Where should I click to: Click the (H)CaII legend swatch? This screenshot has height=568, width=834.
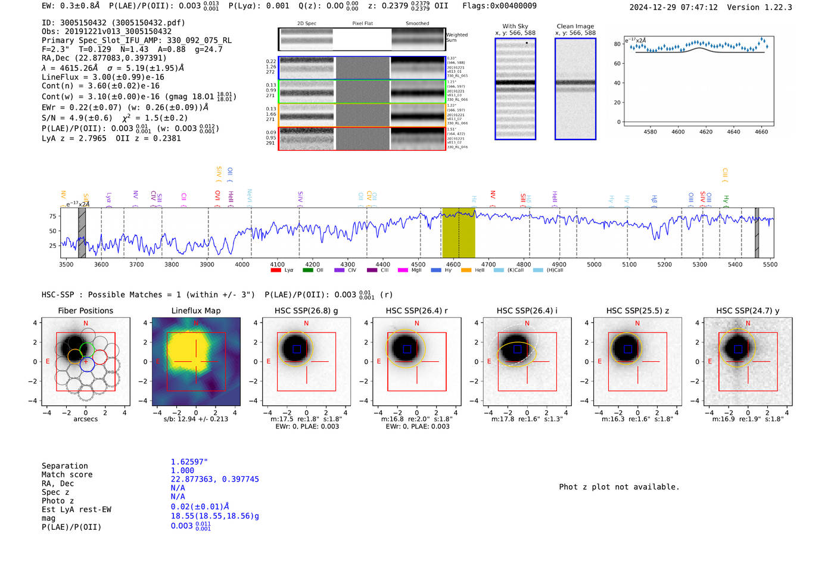[538, 270]
